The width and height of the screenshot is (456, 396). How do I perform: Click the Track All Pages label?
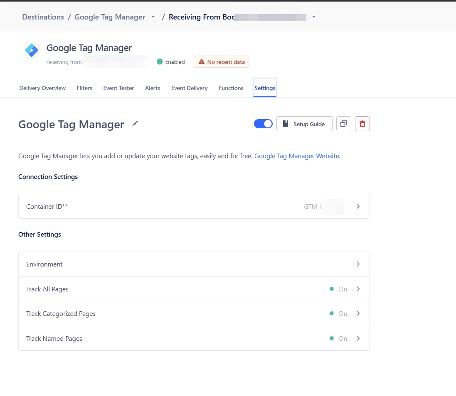[x=47, y=289]
